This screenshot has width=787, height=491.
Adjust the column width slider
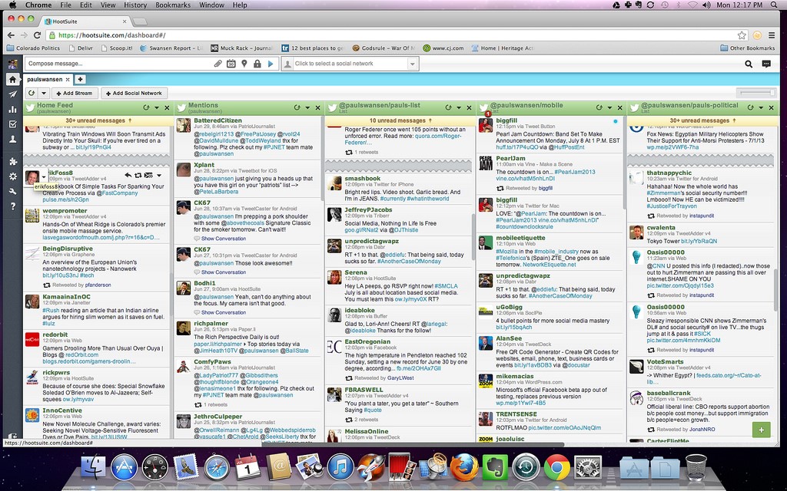click(x=757, y=93)
